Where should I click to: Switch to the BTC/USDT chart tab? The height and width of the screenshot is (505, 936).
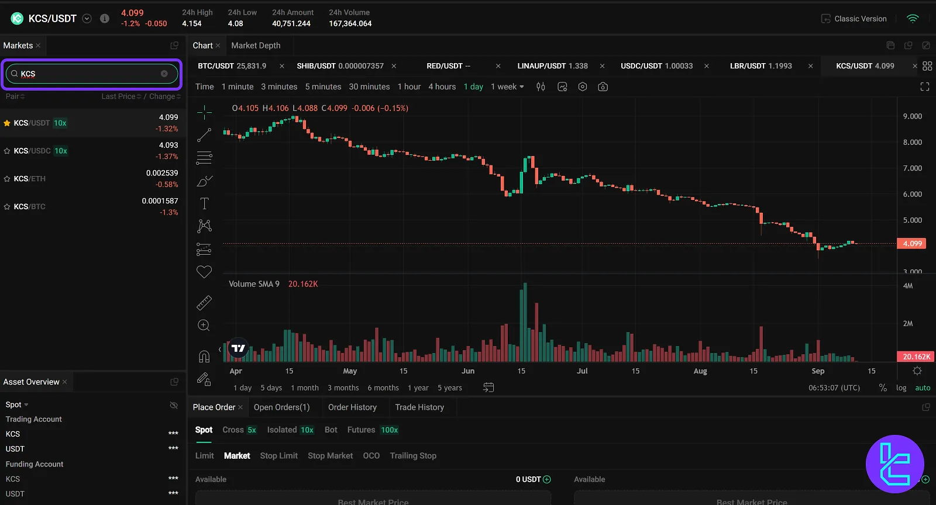pos(232,66)
